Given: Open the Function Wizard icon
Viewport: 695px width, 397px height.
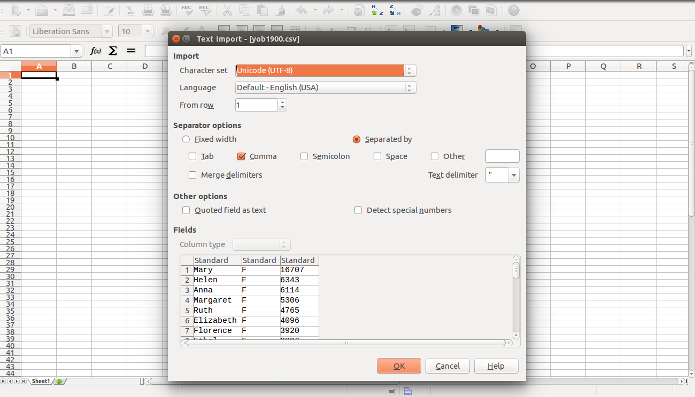Looking at the screenshot, I should [96, 51].
